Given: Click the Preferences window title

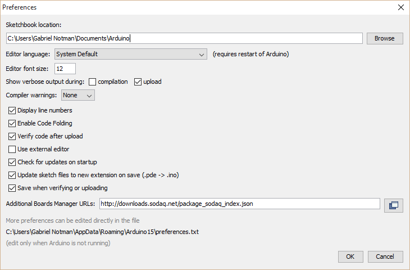Looking at the screenshot, I should click(x=19, y=7).
